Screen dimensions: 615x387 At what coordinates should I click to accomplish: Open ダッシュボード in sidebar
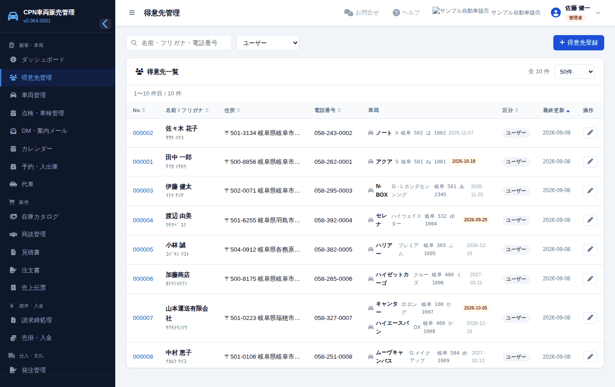[x=58, y=59]
